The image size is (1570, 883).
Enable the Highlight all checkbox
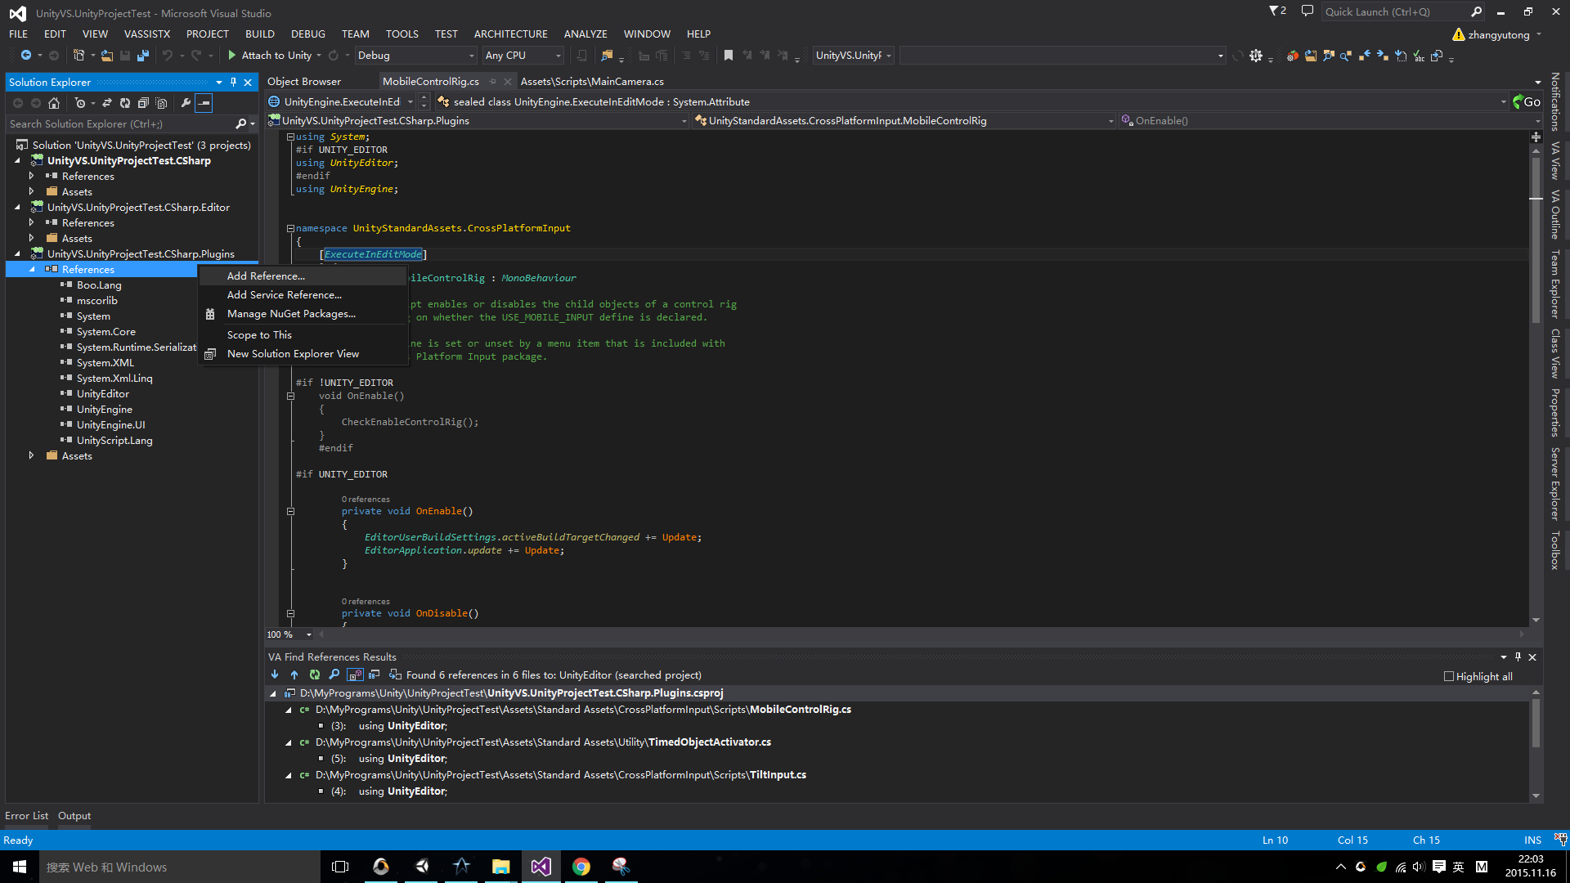[1449, 676]
